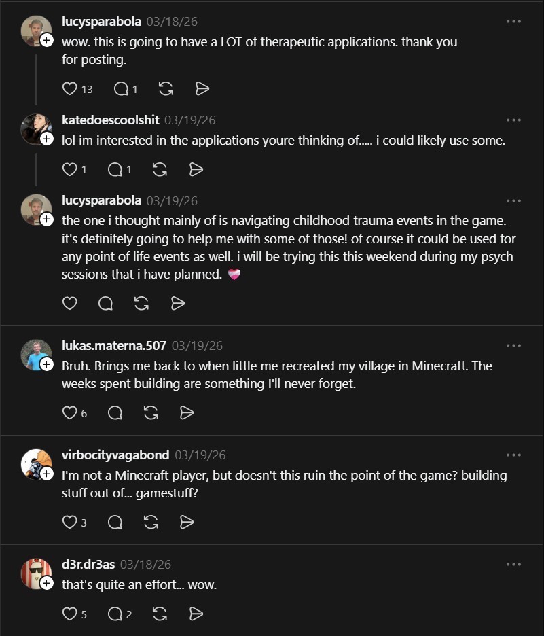The height and width of the screenshot is (636, 544).
Task: Like virbocityvagabond's comment
Action: 70,522
